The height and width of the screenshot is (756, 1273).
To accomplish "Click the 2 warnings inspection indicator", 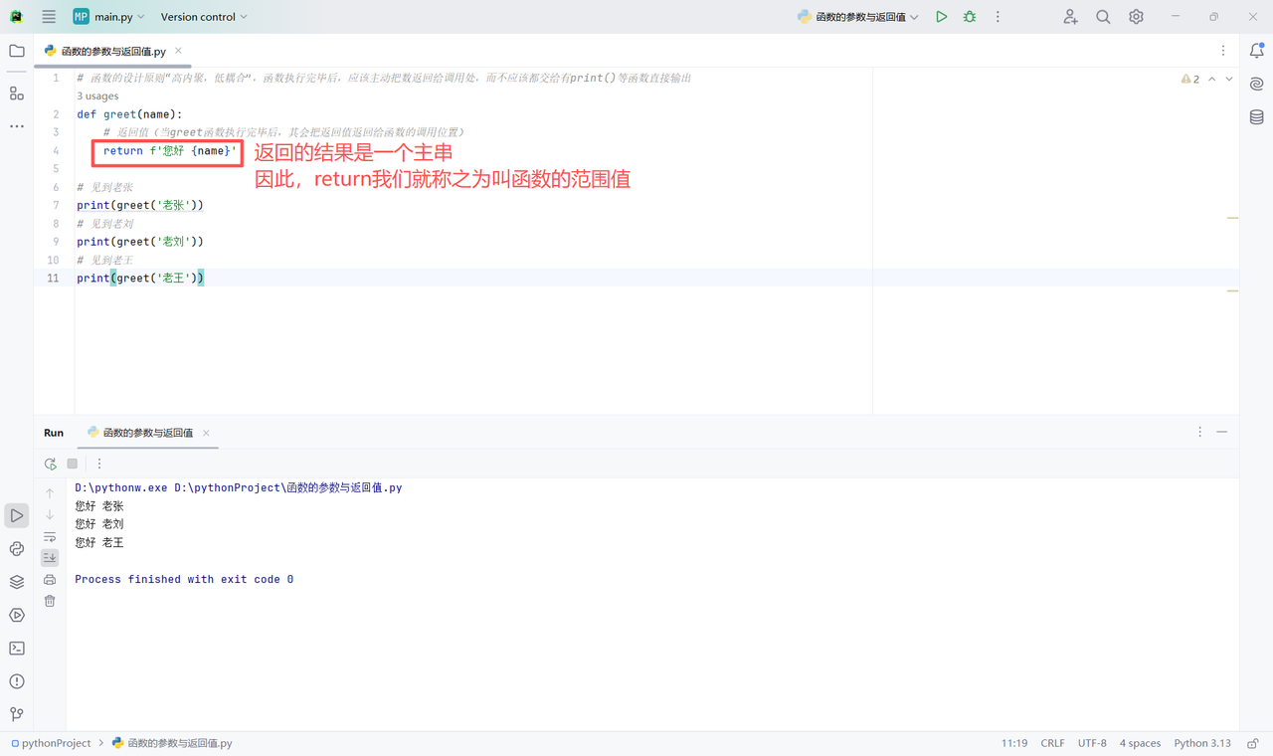I will pyautogui.click(x=1190, y=78).
